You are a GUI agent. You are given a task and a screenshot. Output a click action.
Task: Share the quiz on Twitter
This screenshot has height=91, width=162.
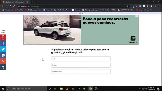click(x=3, y=49)
